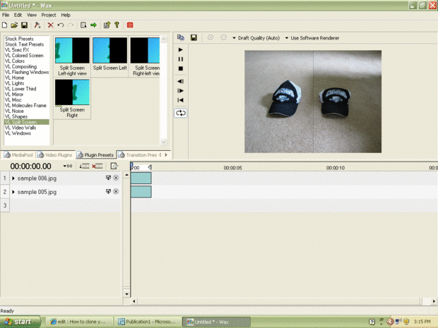Switch to the Video Plugins tab
Screen dimensions: 438x328
(x=55, y=154)
